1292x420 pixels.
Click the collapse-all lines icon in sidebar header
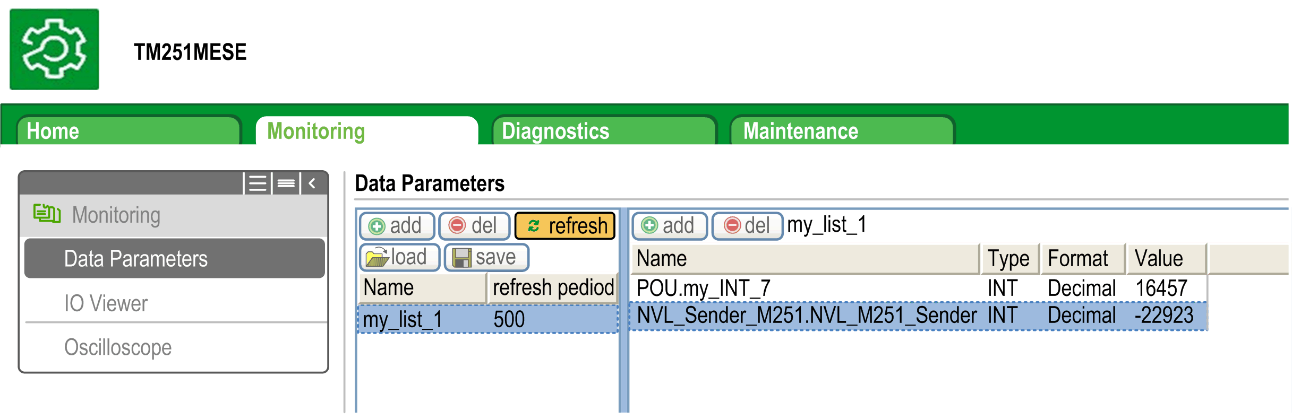pos(286,183)
